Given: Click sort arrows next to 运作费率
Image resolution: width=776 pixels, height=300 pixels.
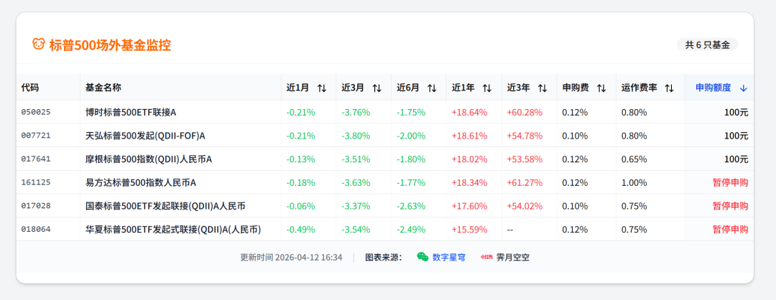Looking at the screenshot, I should coord(669,88).
